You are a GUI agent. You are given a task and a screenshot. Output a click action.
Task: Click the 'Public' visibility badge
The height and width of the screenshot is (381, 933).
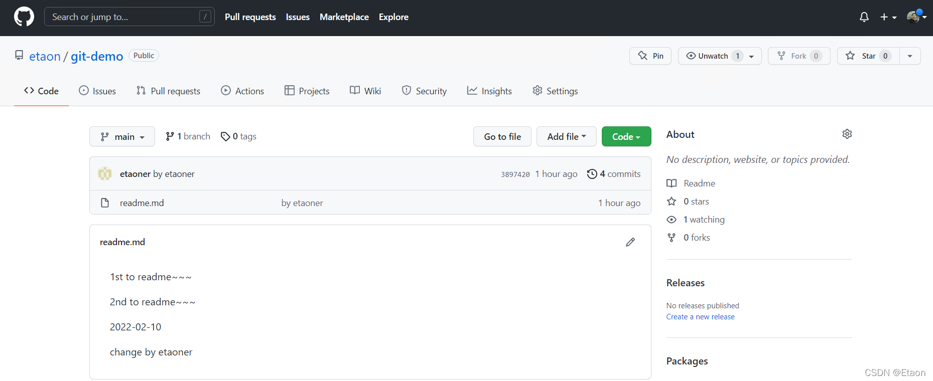[x=144, y=56]
